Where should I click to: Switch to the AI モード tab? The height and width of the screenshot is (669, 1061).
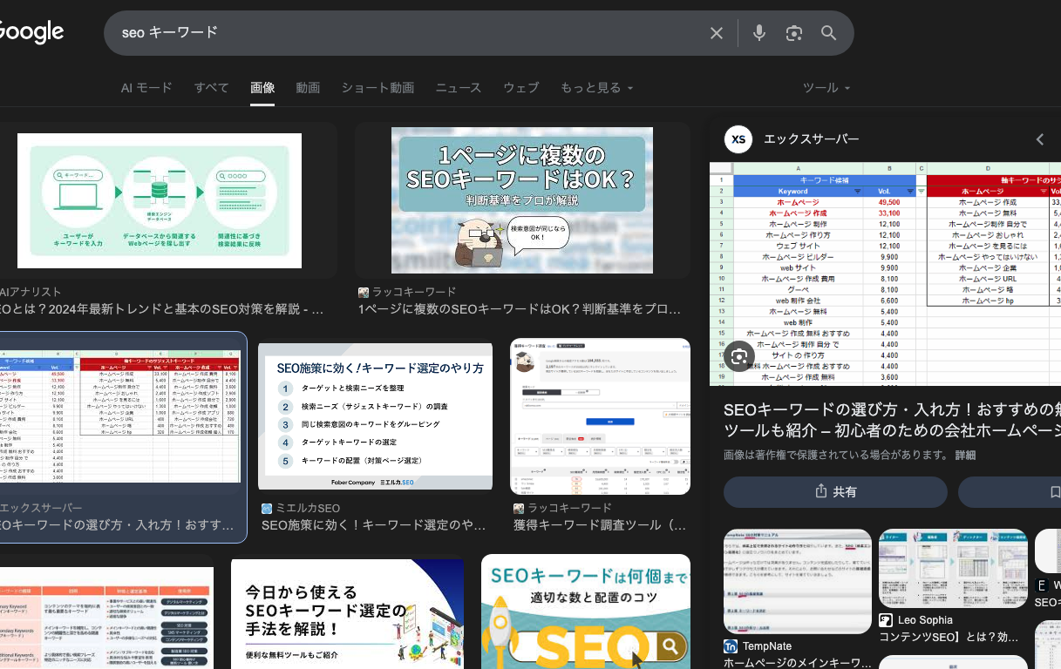[146, 88]
